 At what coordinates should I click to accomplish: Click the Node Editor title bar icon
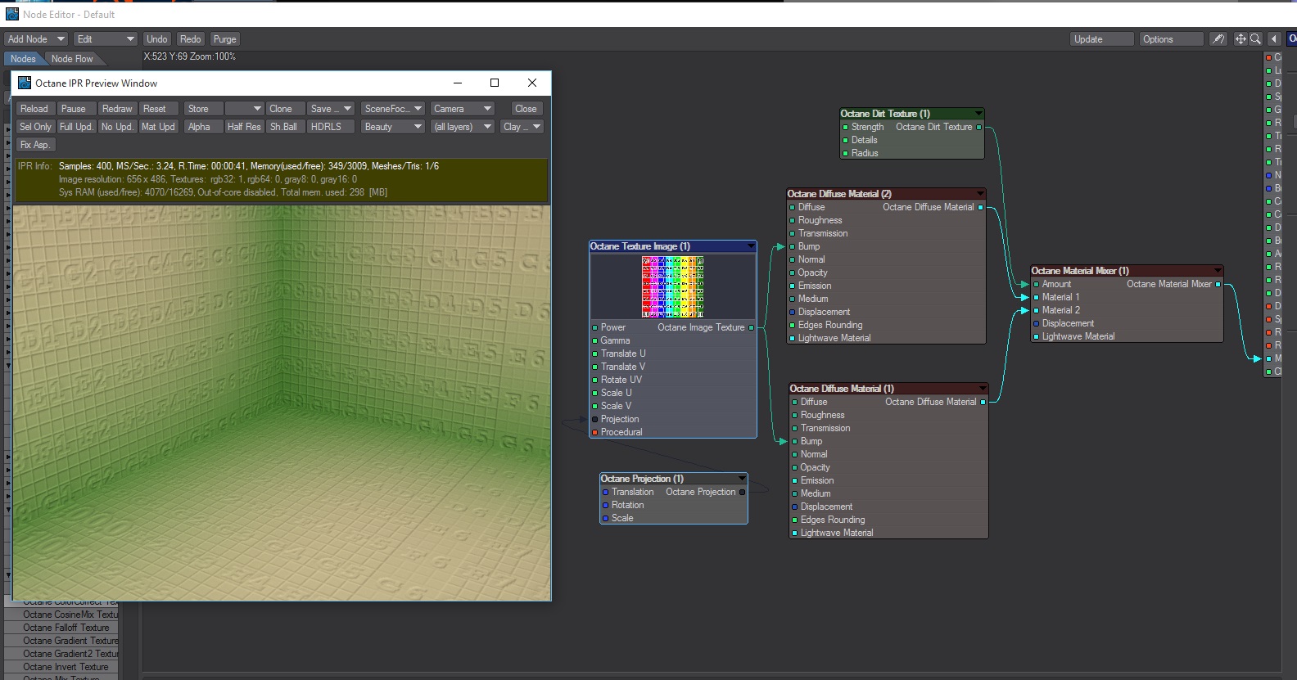[12, 14]
